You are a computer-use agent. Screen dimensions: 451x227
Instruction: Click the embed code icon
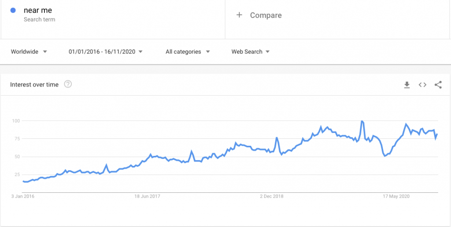coord(422,85)
